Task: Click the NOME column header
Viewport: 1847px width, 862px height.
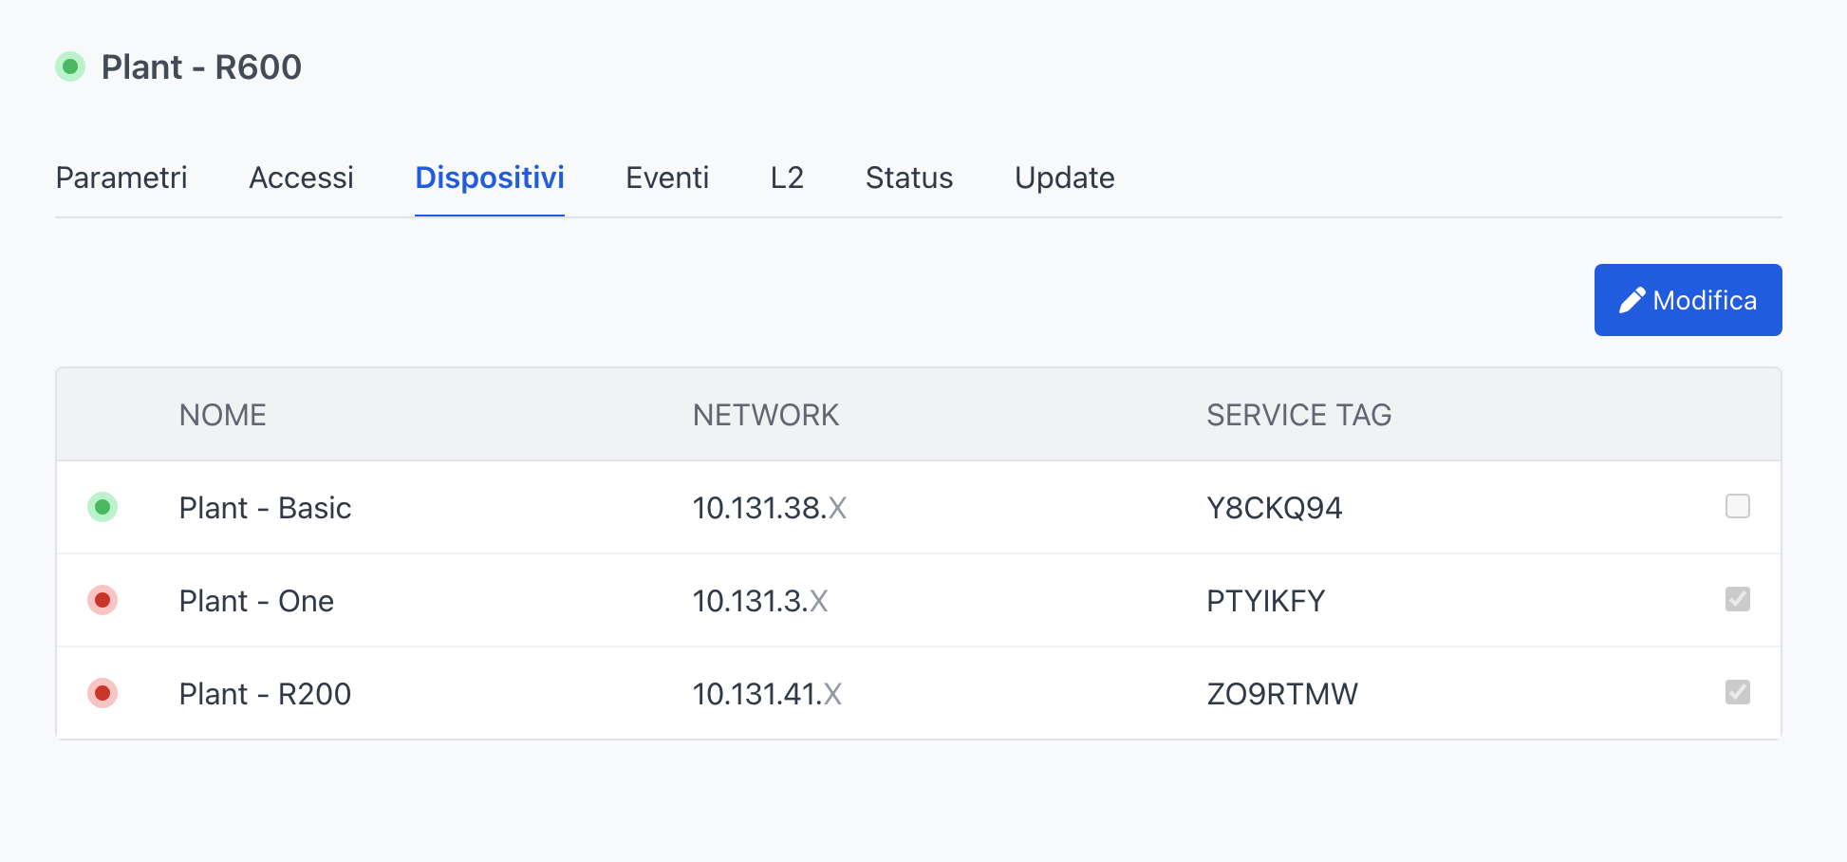Action: pyautogui.click(x=223, y=415)
